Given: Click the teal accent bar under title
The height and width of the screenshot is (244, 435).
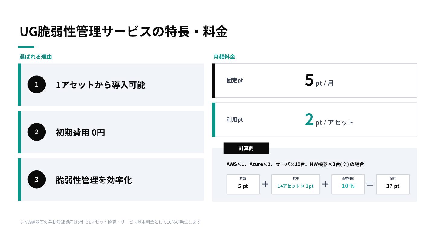Looking at the screenshot, I should pyautogui.click(x=26, y=47).
